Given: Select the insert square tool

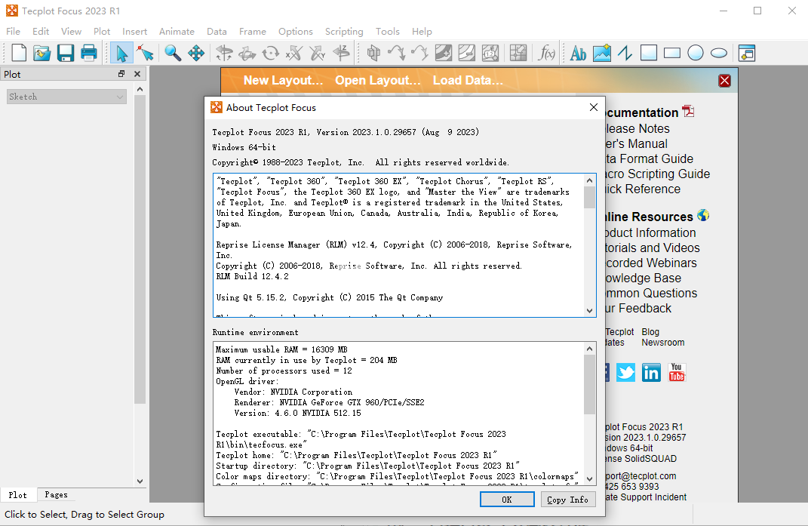Looking at the screenshot, I should tap(648, 53).
